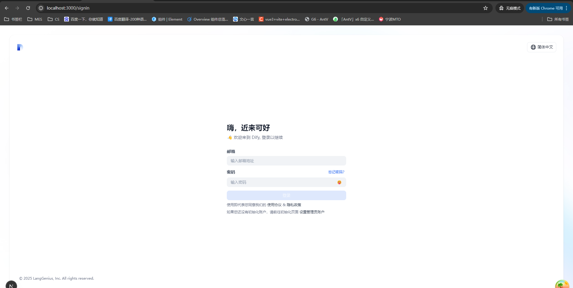Toggle password visibility emoji icon

(x=339, y=182)
